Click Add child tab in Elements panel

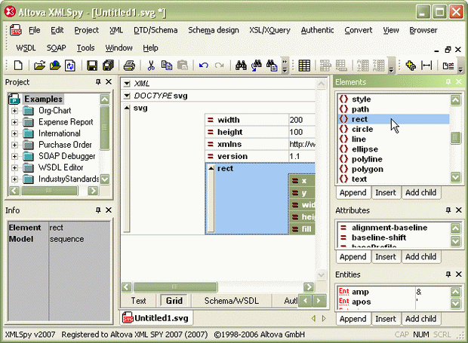421,193
